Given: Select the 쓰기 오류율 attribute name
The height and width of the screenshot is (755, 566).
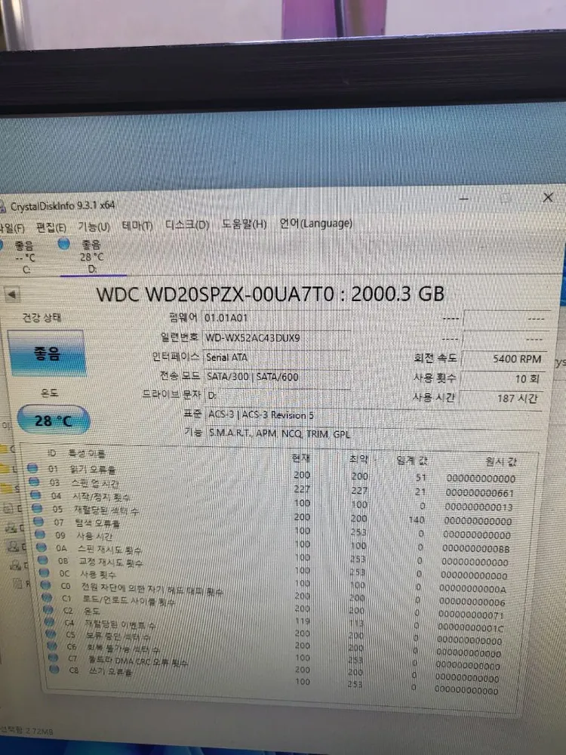Looking at the screenshot, I should (111, 671).
